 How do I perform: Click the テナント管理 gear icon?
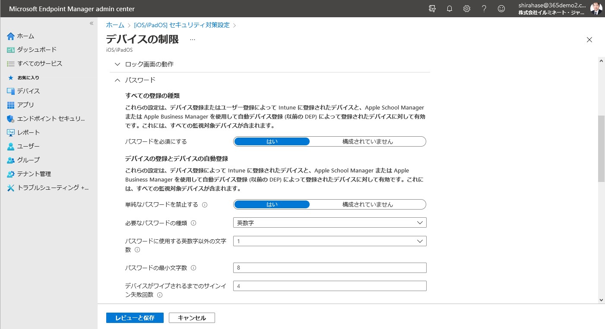[11, 174]
